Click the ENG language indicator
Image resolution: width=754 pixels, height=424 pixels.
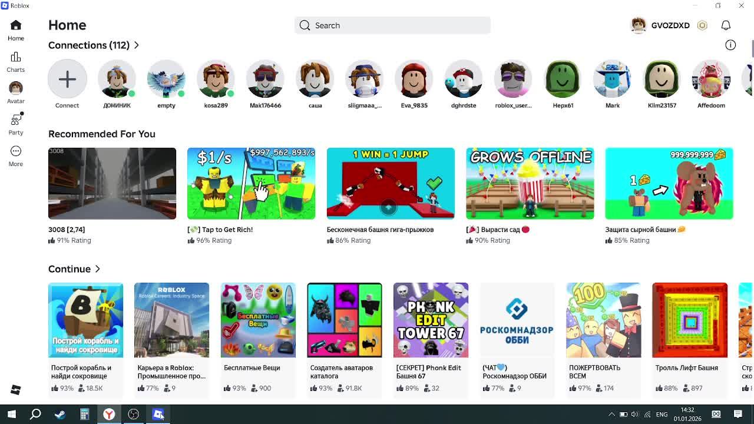[x=662, y=415]
